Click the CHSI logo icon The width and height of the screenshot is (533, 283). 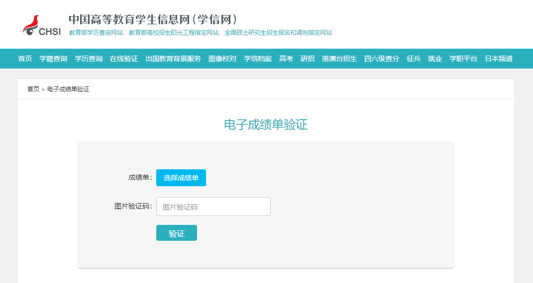[x=41, y=26]
